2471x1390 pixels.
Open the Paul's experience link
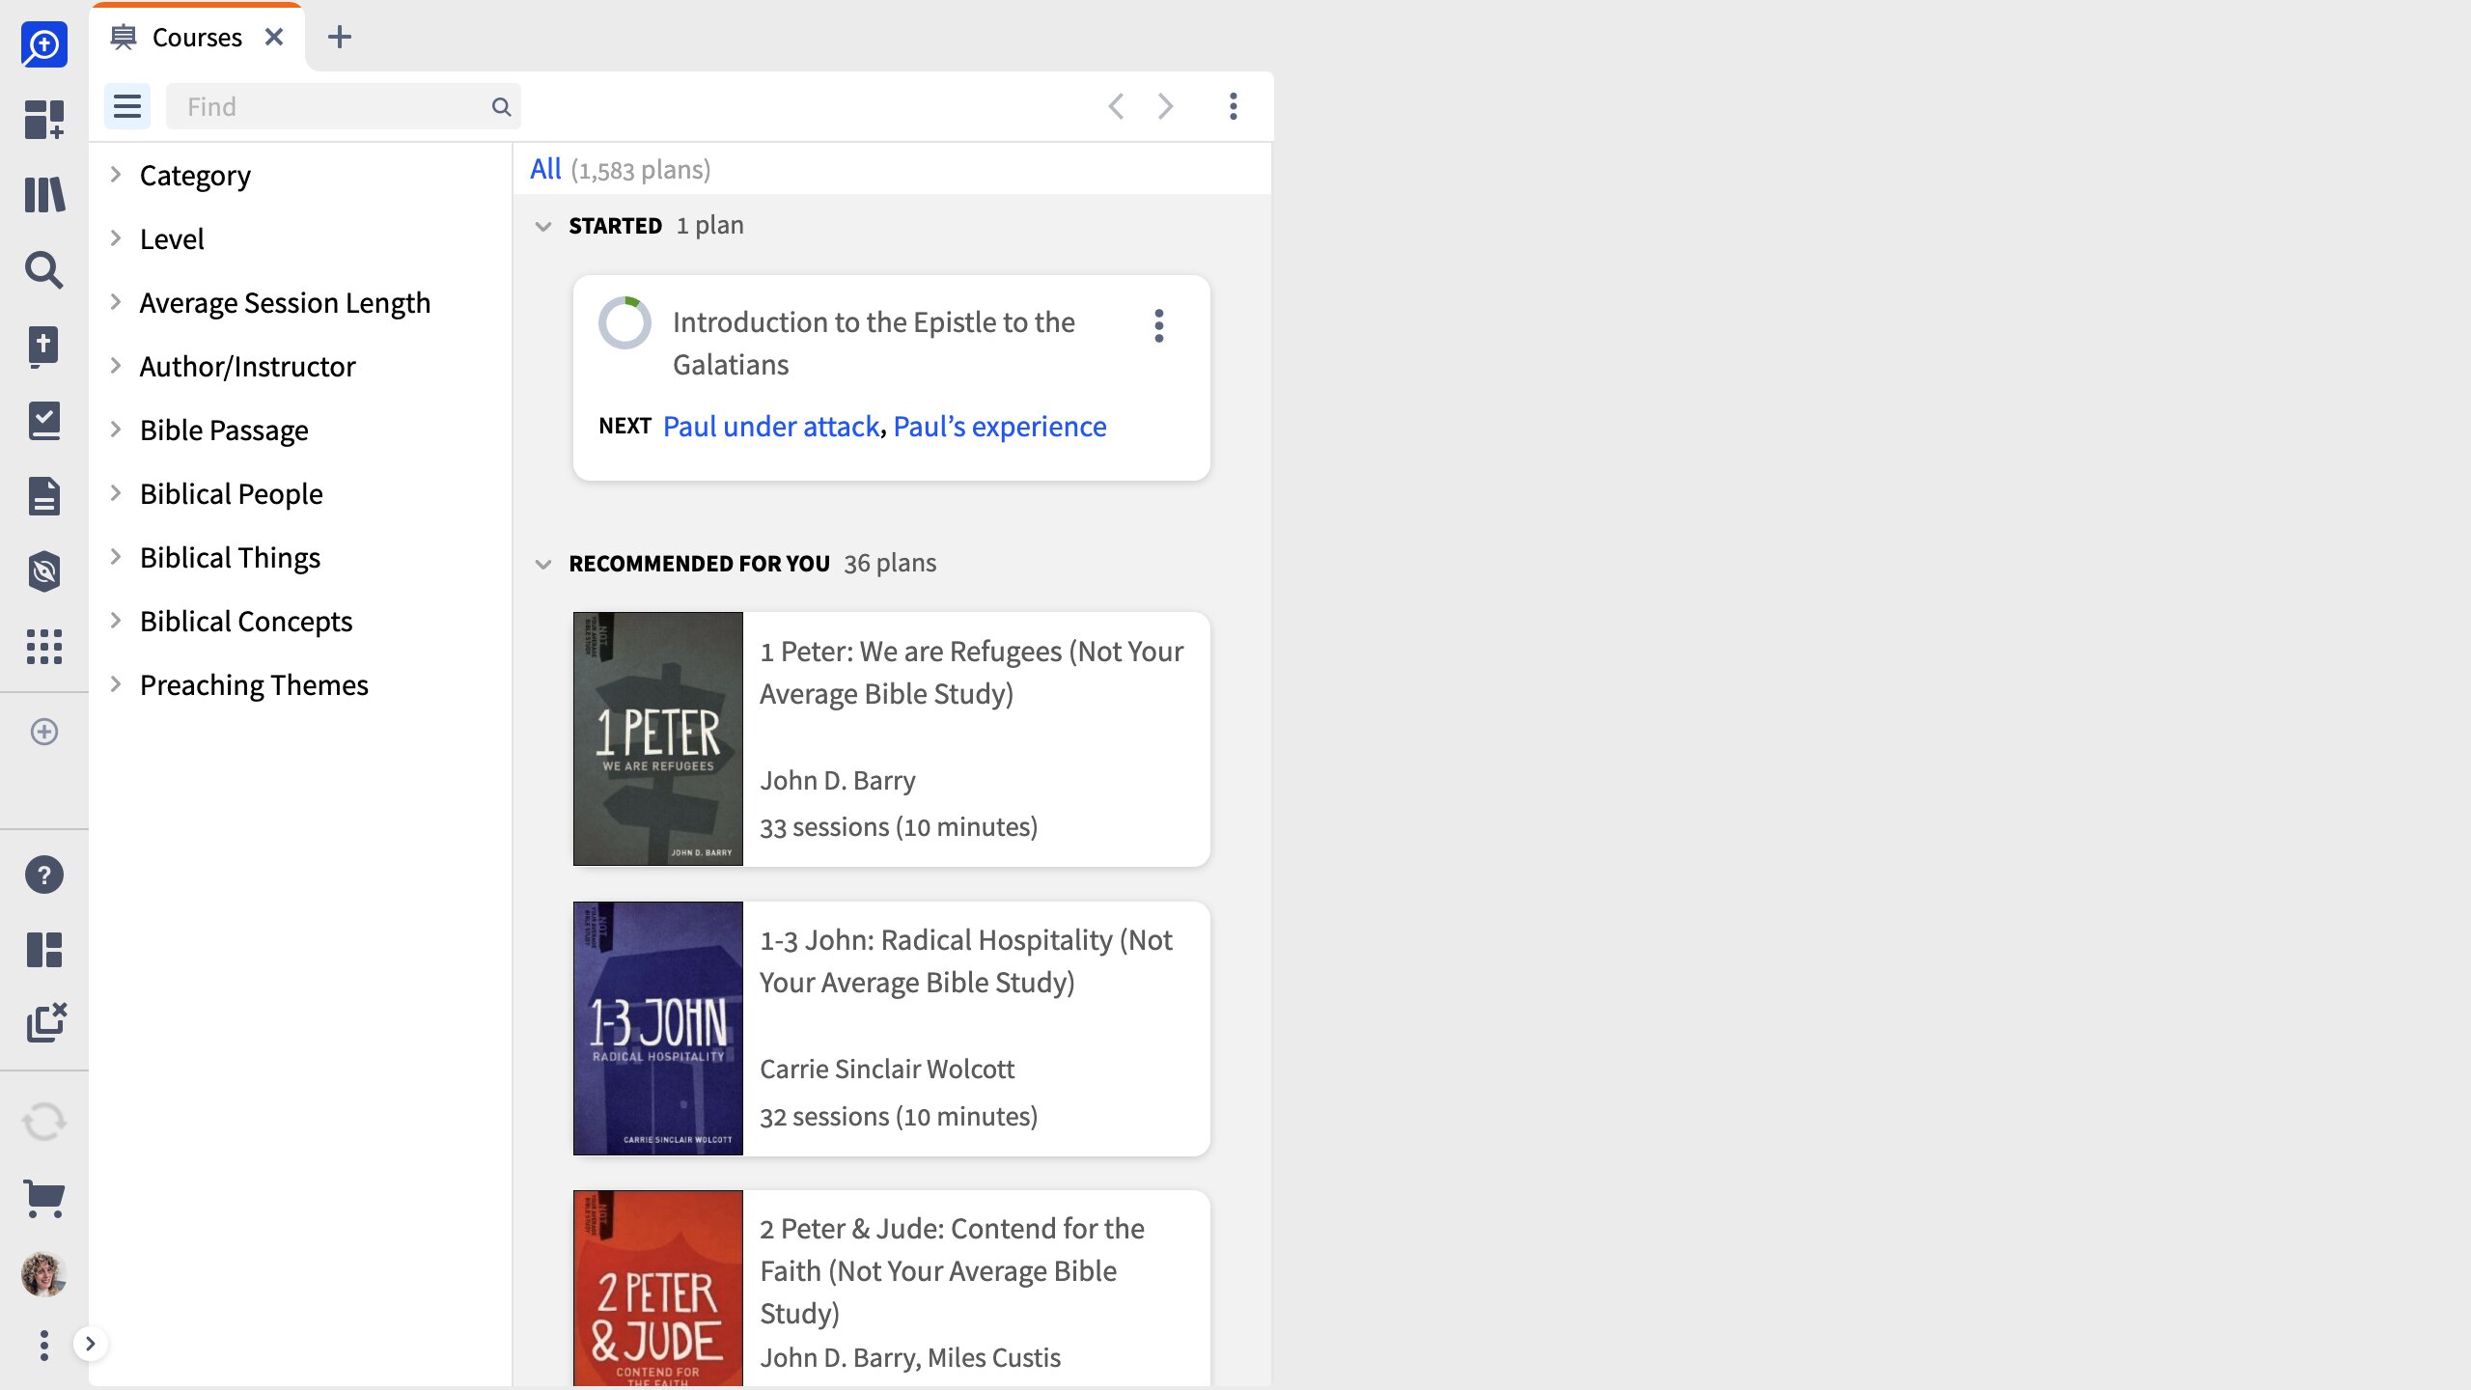[x=1000, y=426]
